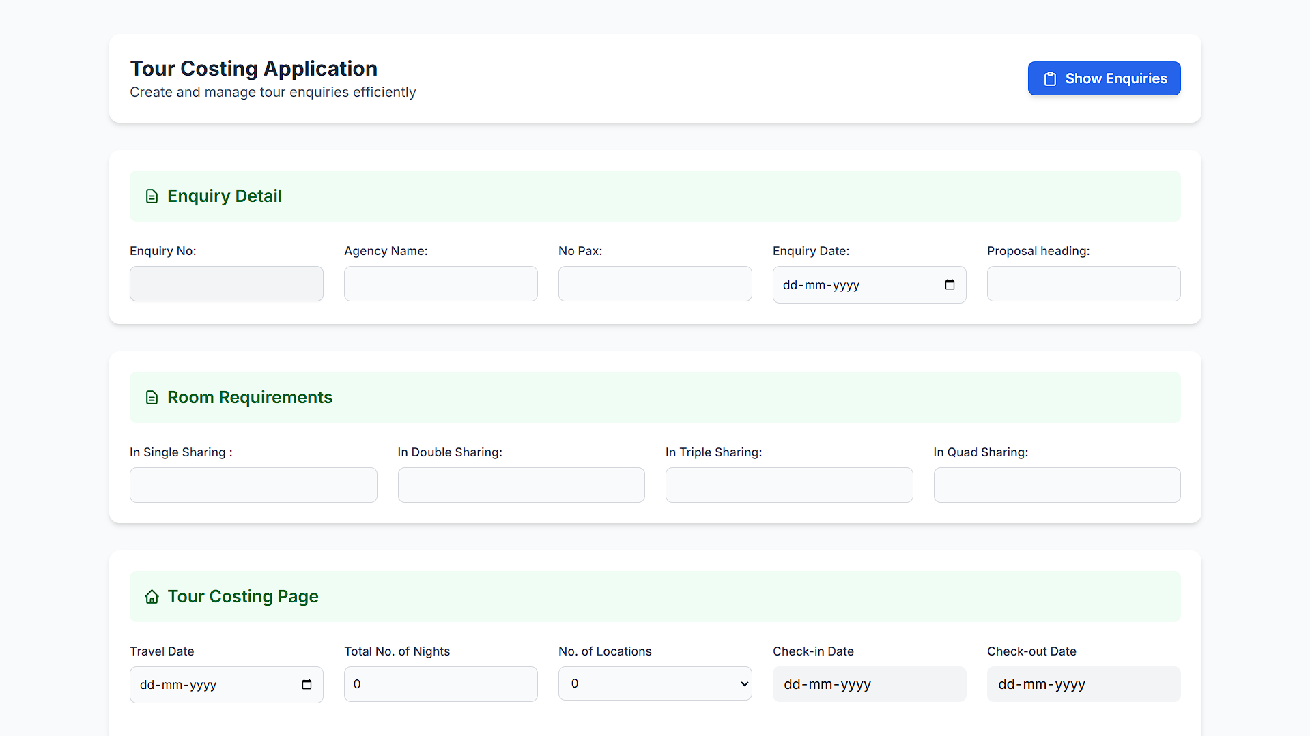Open the Check-out Date picker
This screenshot has width=1310, height=736.
coord(1083,683)
